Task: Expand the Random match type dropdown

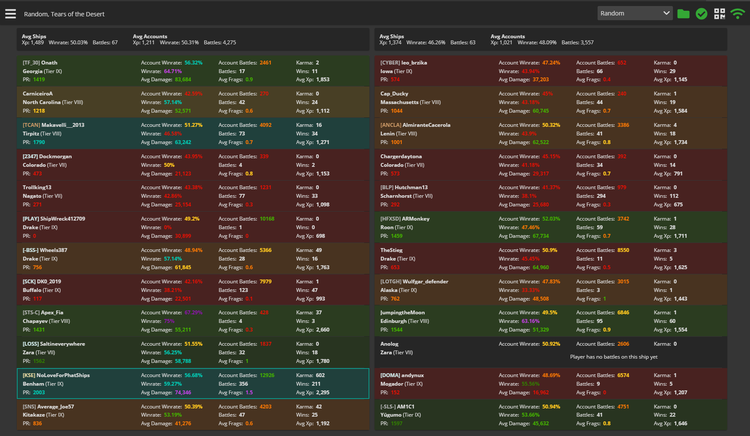Action: (635, 13)
